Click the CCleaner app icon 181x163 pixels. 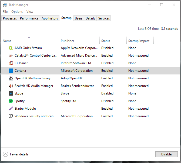(11, 63)
